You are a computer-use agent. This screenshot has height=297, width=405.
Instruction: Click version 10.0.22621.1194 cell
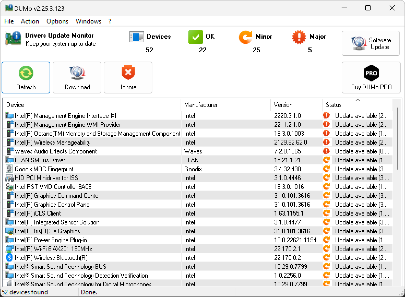pyautogui.click(x=295, y=240)
